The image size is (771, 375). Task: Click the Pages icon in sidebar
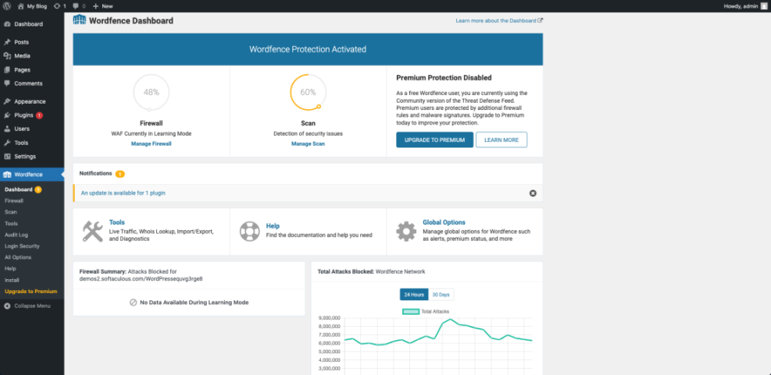7,69
